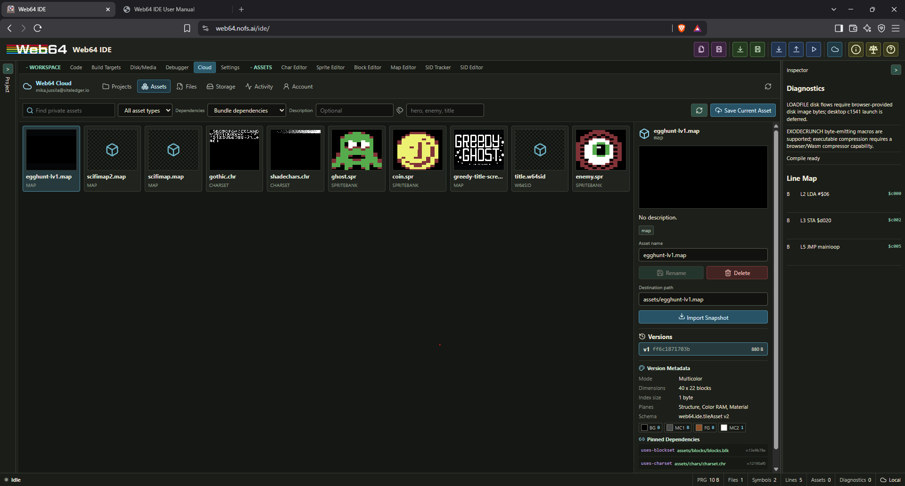Click the blue upload arrow icon
The width and height of the screenshot is (905, 486).
pos(796,49)
